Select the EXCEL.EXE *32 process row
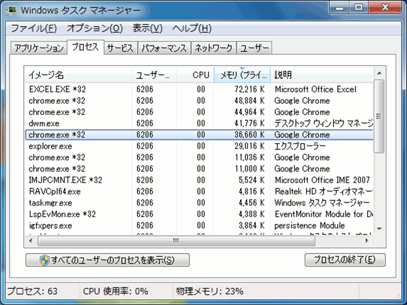Image resolution: width=407 pixels, height=305 pixels. [57, 90]
